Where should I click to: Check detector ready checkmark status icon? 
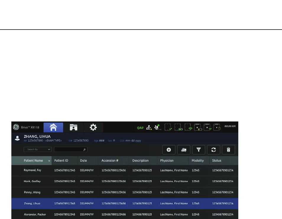coord(168,127)
